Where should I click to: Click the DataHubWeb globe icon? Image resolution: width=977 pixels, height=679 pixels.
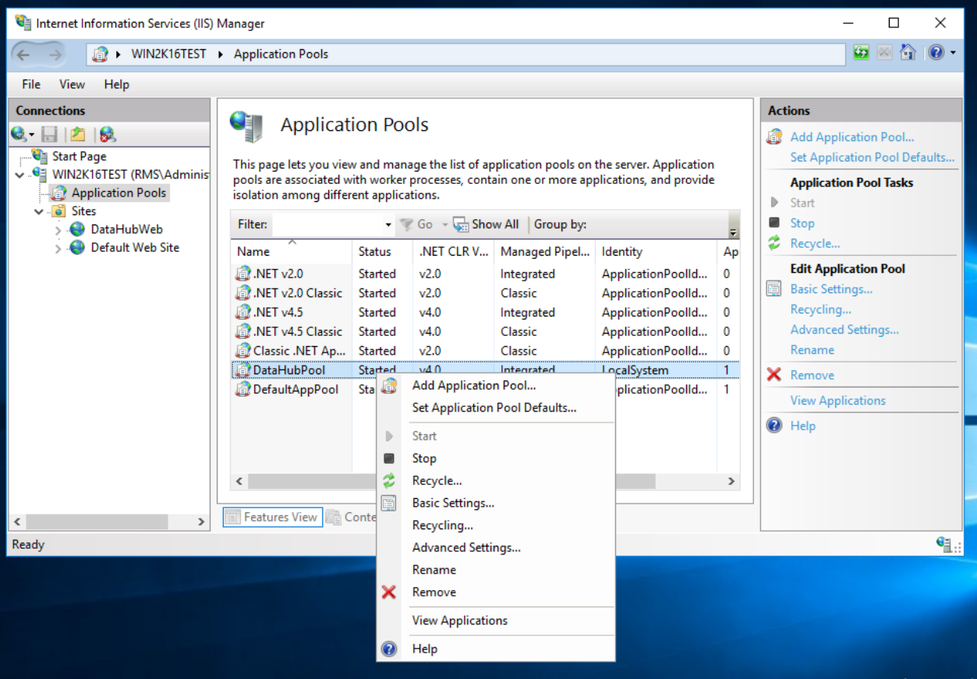tap(77, 229)
